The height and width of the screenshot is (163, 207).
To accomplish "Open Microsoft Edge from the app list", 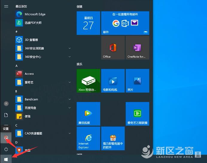I will click(35, 14).
